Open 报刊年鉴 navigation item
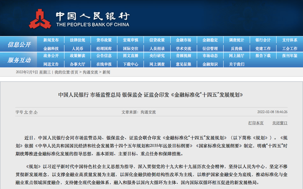 pyautogui.click(x=289, y=55)
